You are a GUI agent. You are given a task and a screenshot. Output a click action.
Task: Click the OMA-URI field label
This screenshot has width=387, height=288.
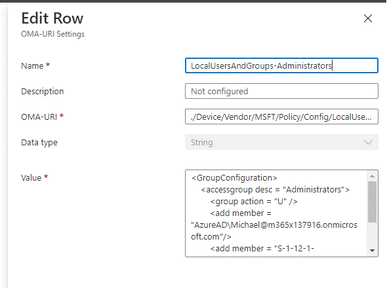pyautogui.click(x=39, y=117)
